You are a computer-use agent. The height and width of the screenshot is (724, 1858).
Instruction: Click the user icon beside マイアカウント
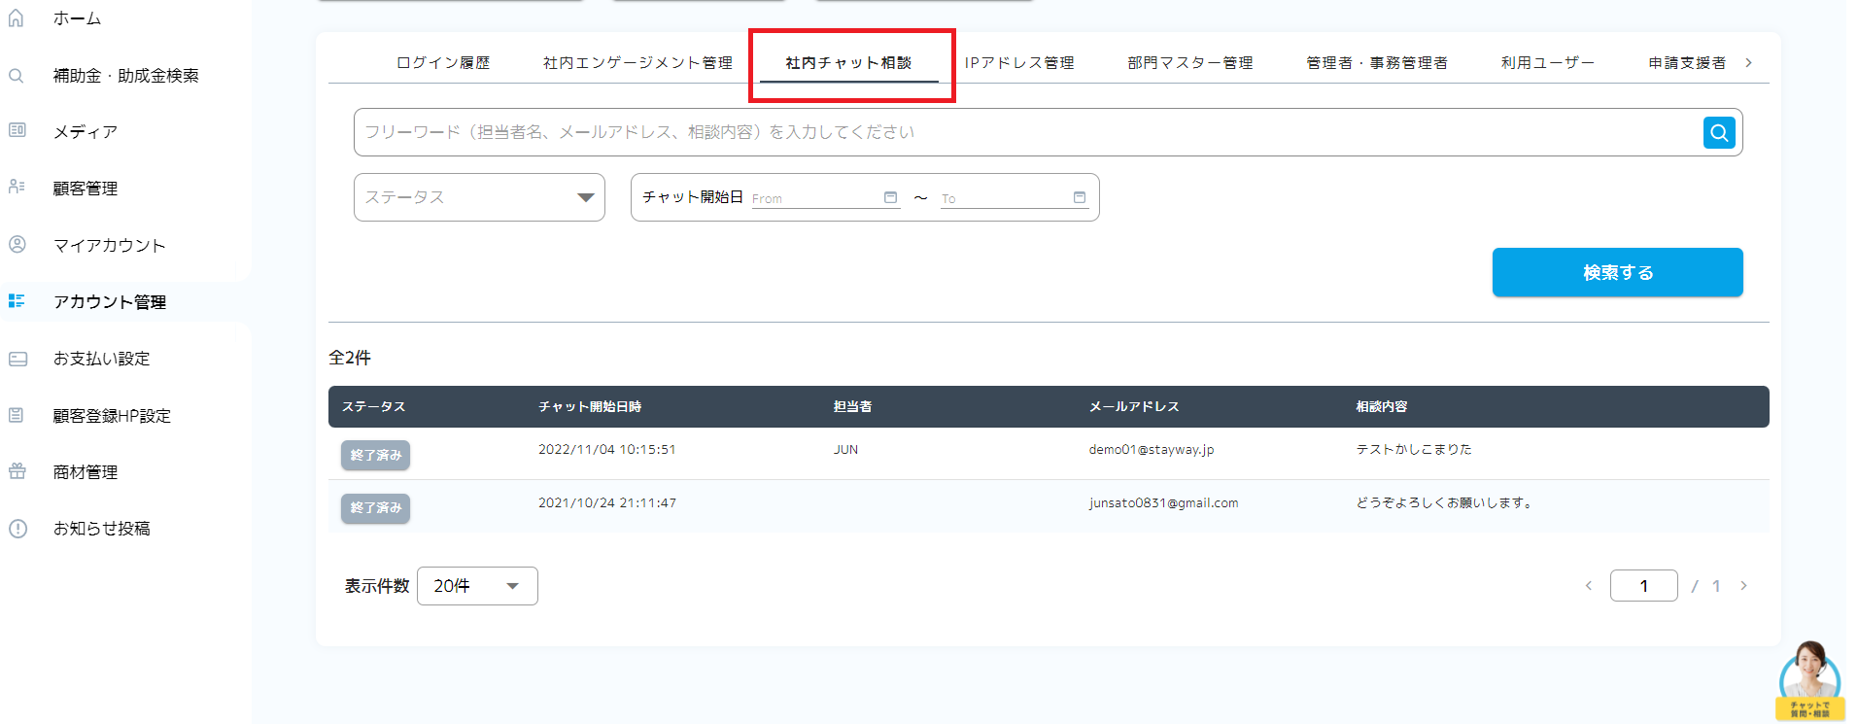click(x=17, y=244)
